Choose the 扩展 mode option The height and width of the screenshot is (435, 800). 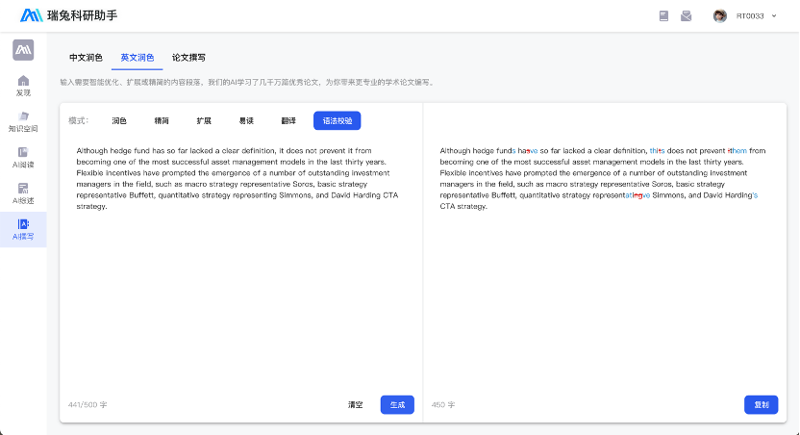(x=204, y=120)
